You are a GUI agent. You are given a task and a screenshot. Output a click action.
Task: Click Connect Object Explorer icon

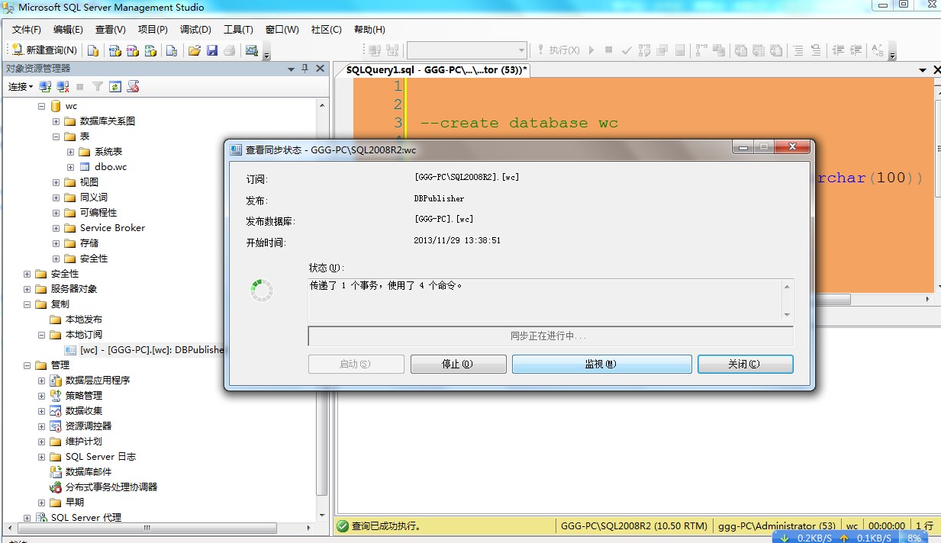[45, 87]
